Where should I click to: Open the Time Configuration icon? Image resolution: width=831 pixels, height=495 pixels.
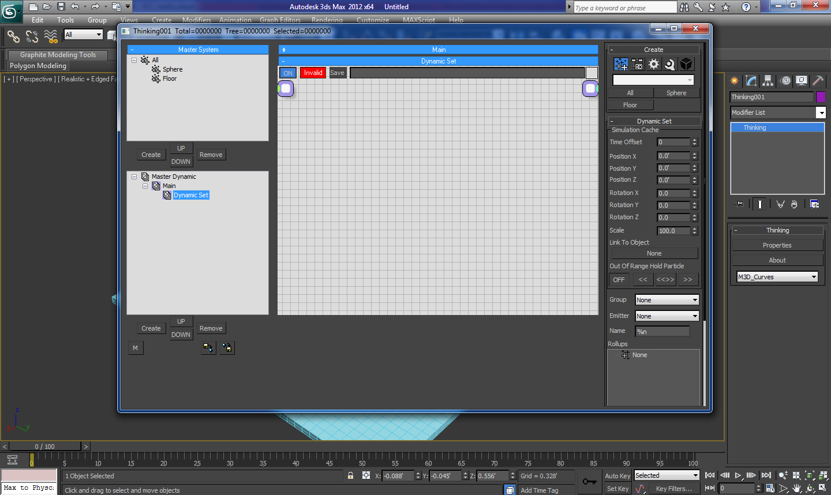[770, 488]
